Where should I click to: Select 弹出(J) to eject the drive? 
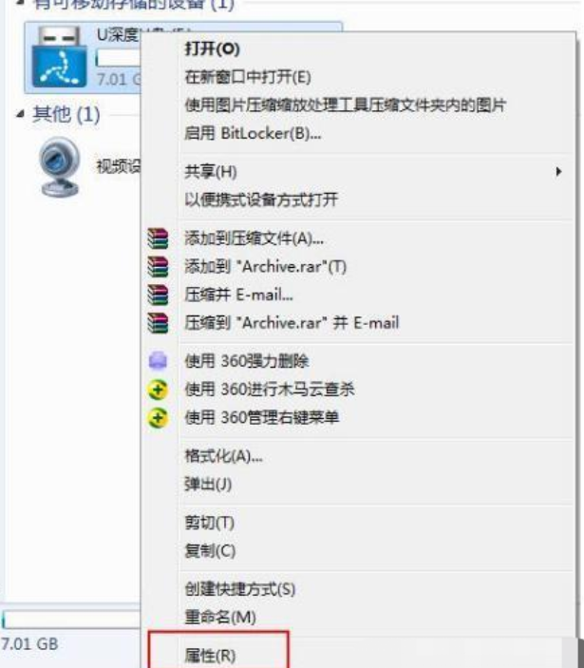tap(208, 485)
